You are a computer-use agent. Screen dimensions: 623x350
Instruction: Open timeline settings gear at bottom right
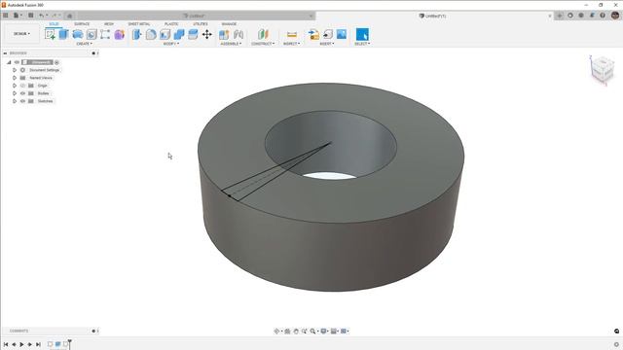616,344
